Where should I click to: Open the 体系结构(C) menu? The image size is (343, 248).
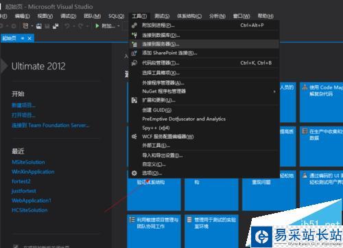[x=189, y=16]
